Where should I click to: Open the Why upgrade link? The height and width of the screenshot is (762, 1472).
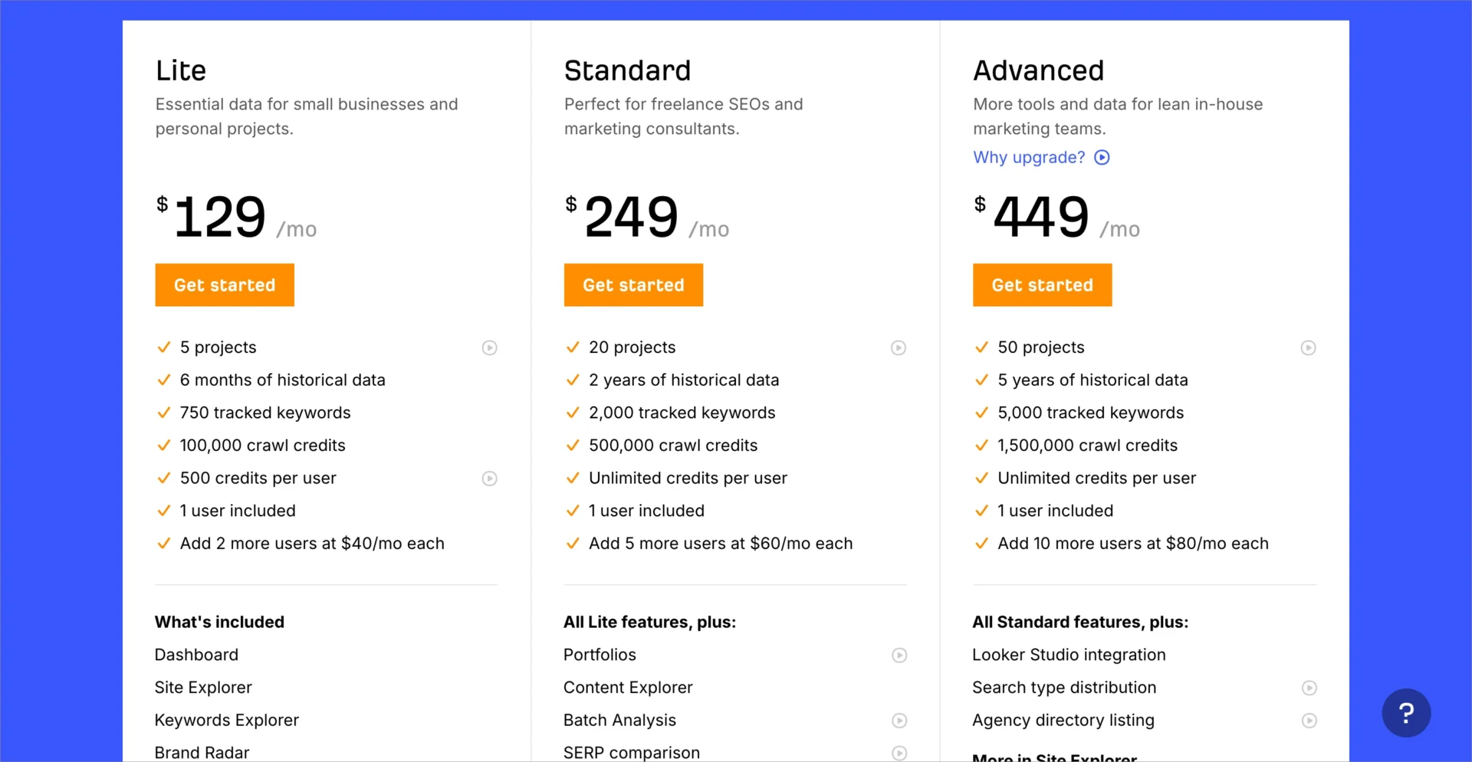pyautogui.click(x=1028, y=157)
